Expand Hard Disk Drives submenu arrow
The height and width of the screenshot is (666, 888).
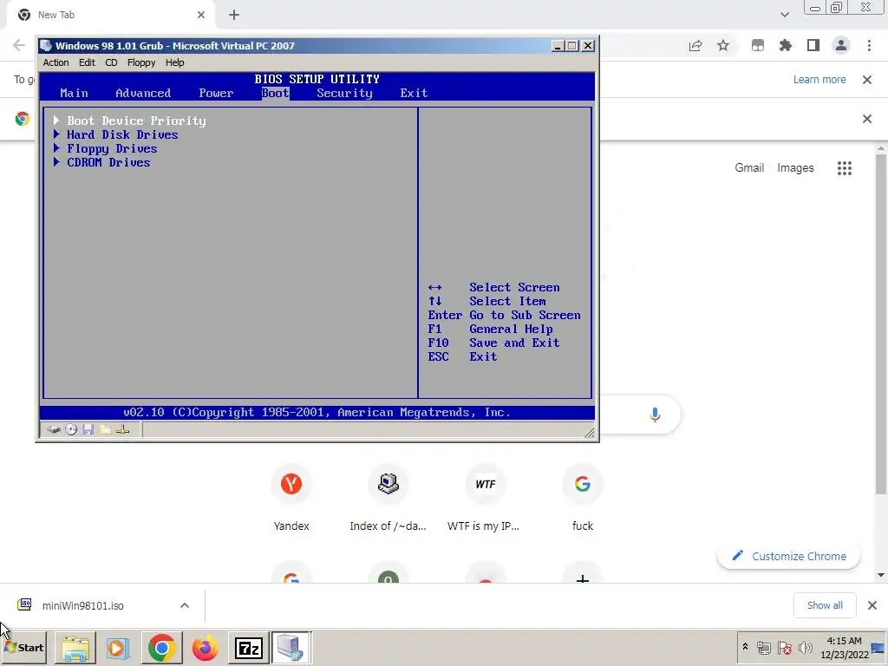click(x=56, y=134)
